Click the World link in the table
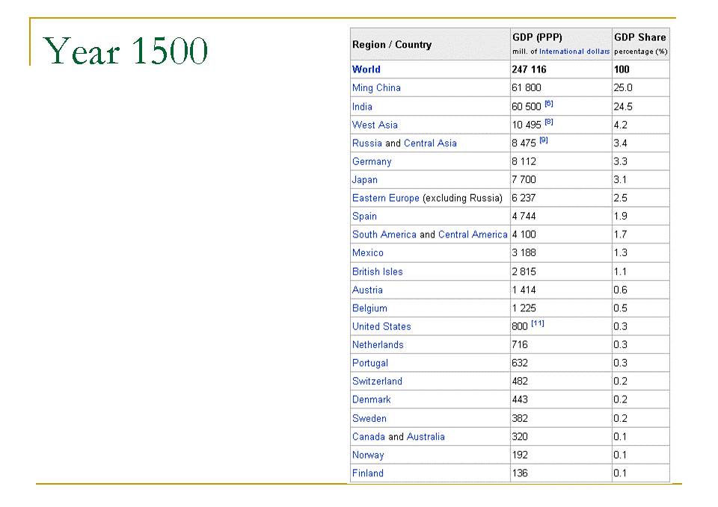718x507 pixels. coord(366,69)
